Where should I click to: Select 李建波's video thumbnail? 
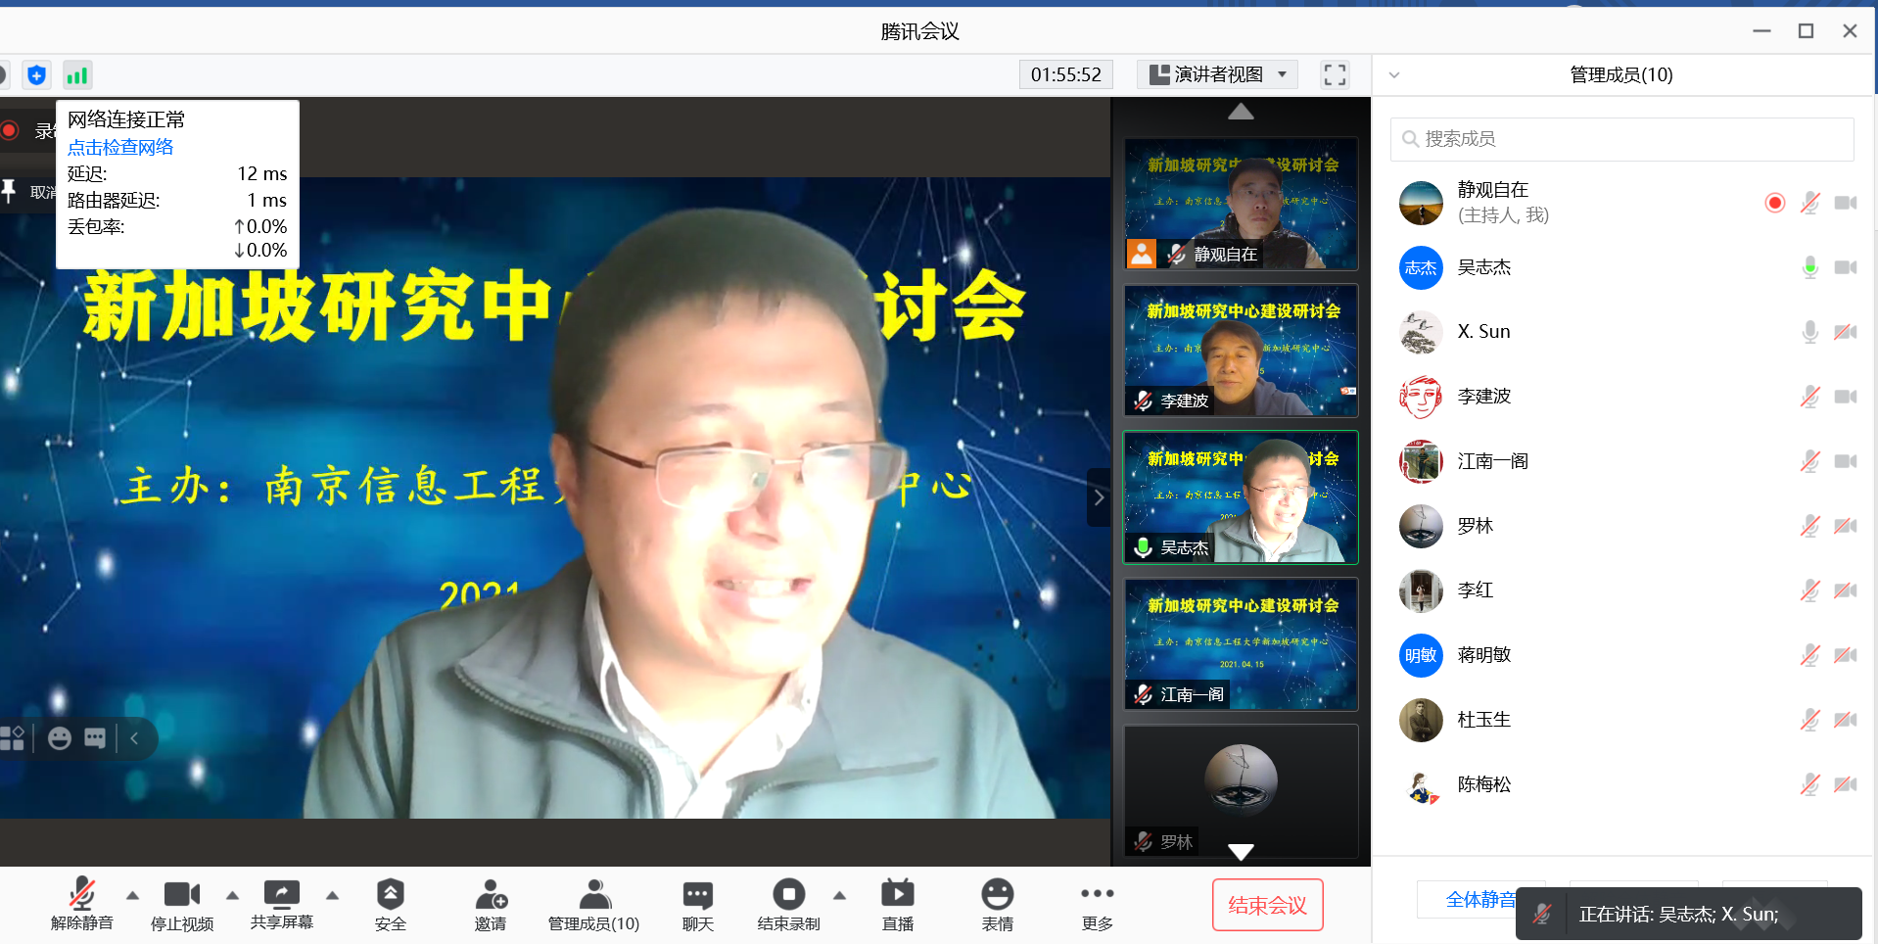[x=1241, y=351]
